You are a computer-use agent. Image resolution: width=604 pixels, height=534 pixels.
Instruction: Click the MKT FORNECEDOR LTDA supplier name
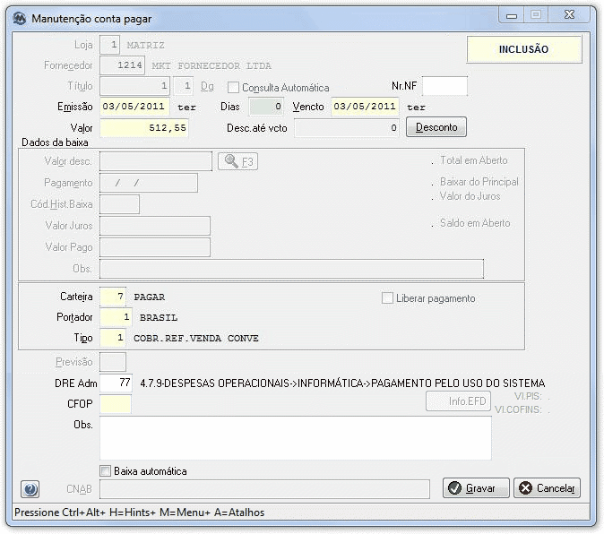click(211, 65)
